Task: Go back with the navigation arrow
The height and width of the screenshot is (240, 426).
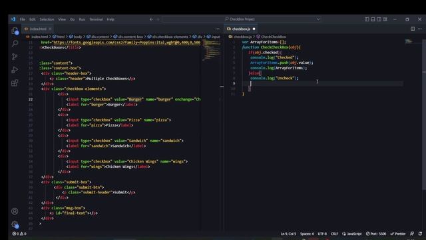Action: pyautogui.click(x=151, y=19)
